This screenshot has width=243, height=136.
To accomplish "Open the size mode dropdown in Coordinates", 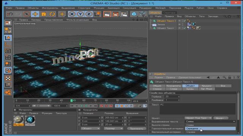I will [x=114, y=128].
